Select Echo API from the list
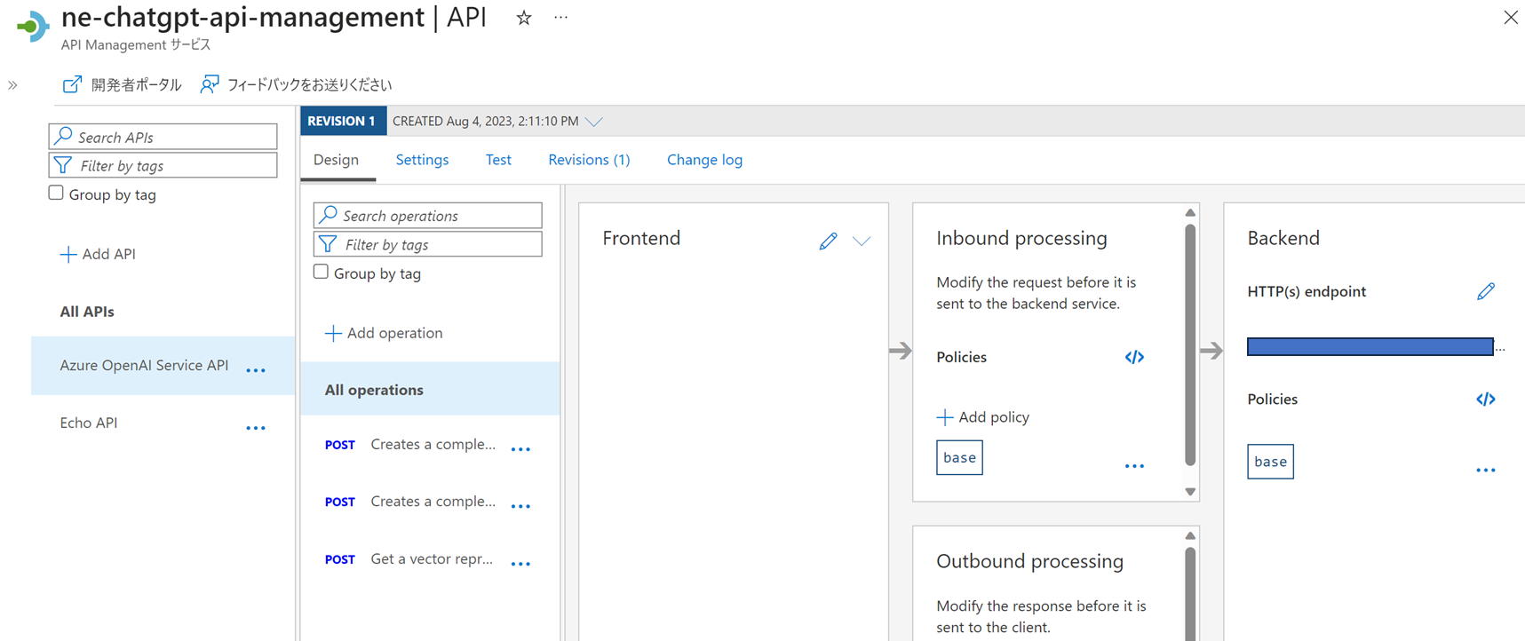Screen dimensions: 1525x641 [89, 423]
